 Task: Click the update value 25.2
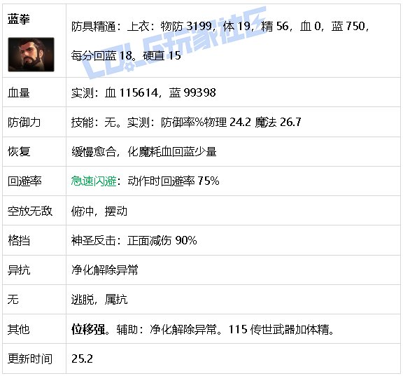click(x=82, y=358)
